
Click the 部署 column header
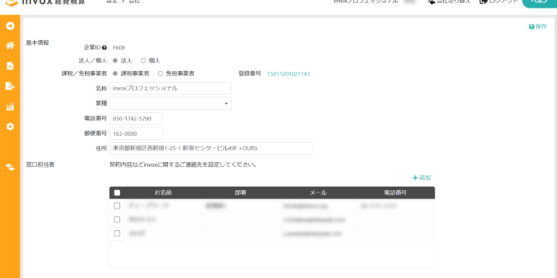[x=241, y=193]
